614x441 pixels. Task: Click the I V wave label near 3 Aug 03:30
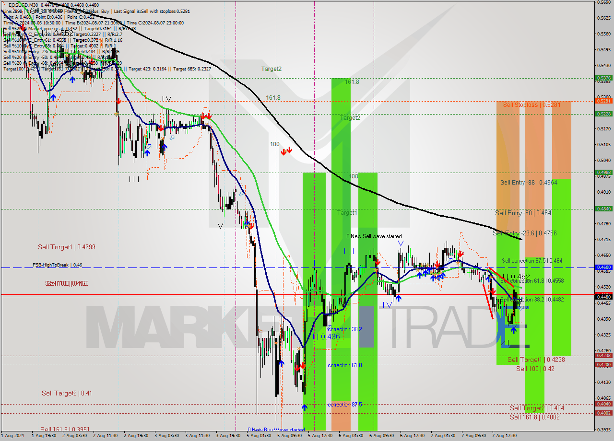pos(166,99)
